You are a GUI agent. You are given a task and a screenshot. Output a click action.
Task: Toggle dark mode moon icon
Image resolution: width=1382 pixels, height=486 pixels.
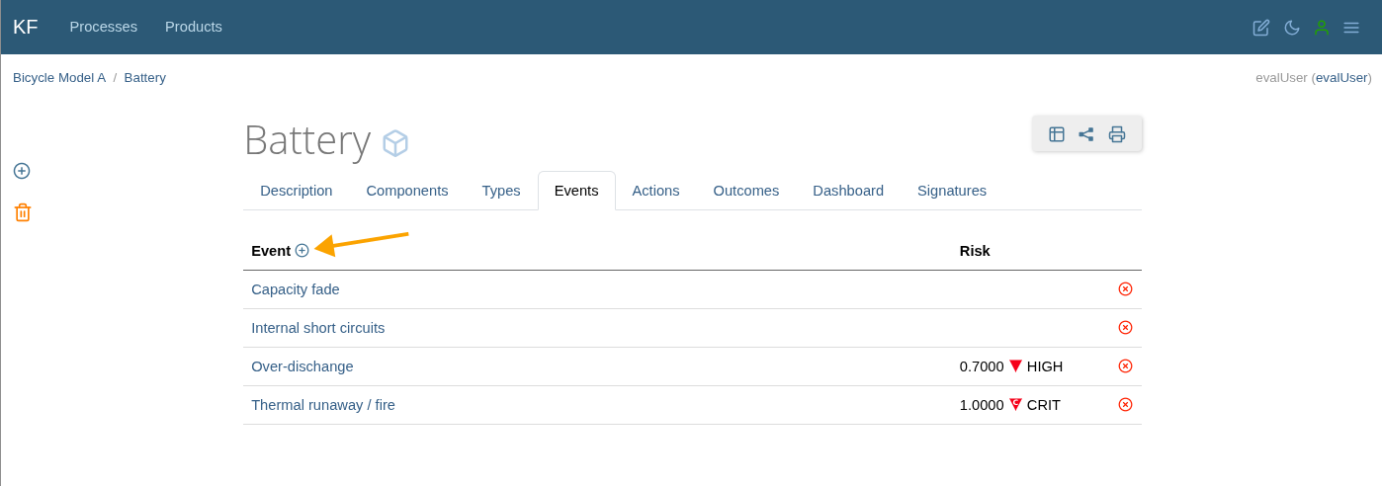[x=1291, y=28]
